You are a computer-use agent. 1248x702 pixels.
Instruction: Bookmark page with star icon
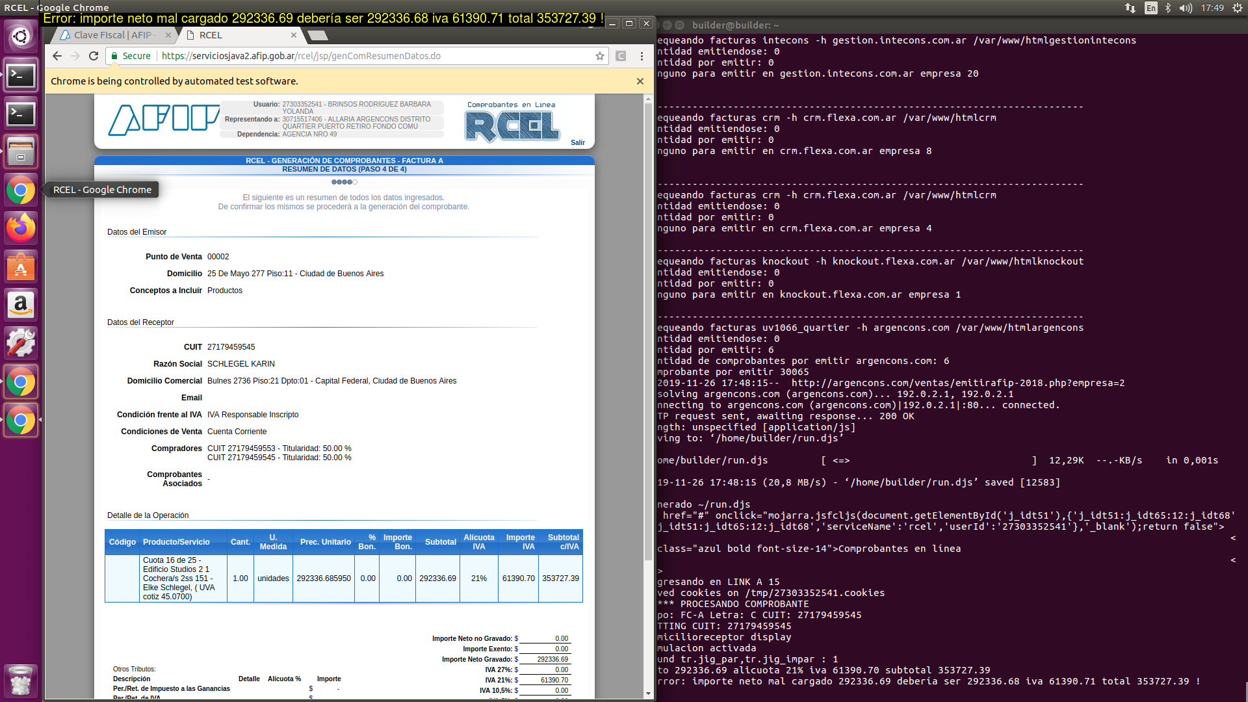tap(599, 56)
